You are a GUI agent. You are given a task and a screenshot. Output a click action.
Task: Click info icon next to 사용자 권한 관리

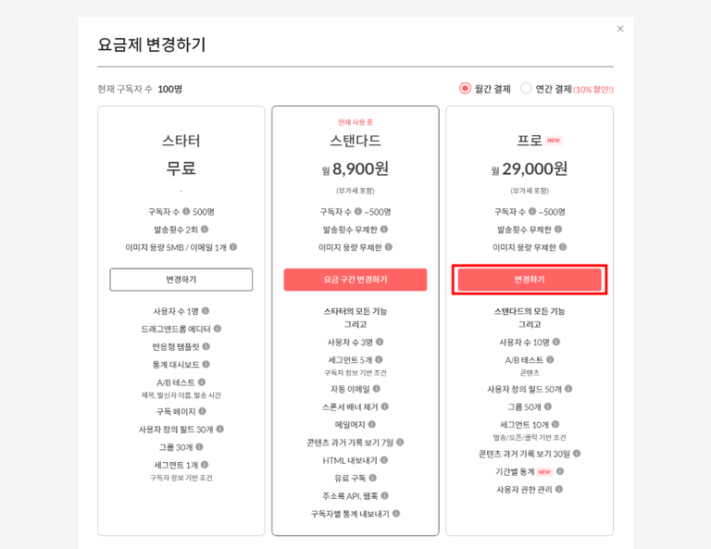[559, 489]
